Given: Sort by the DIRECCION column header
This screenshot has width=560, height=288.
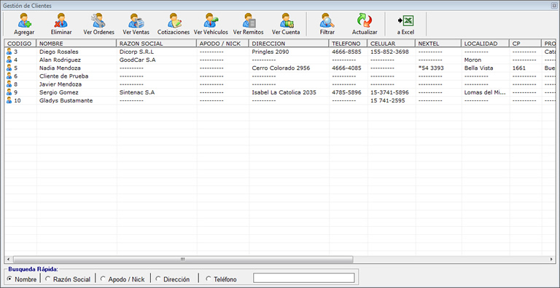Looking at the screenshot, I should 289,44.
